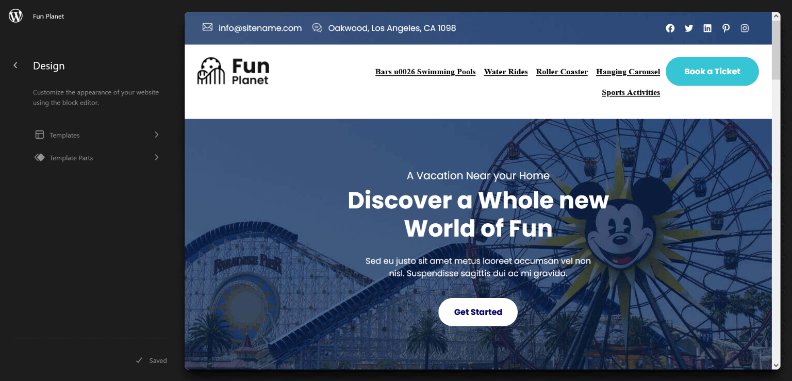The height and width of the screenshot is (381, 792).
Task: Click the WordPress logo icon
Action: coord(16,16)
